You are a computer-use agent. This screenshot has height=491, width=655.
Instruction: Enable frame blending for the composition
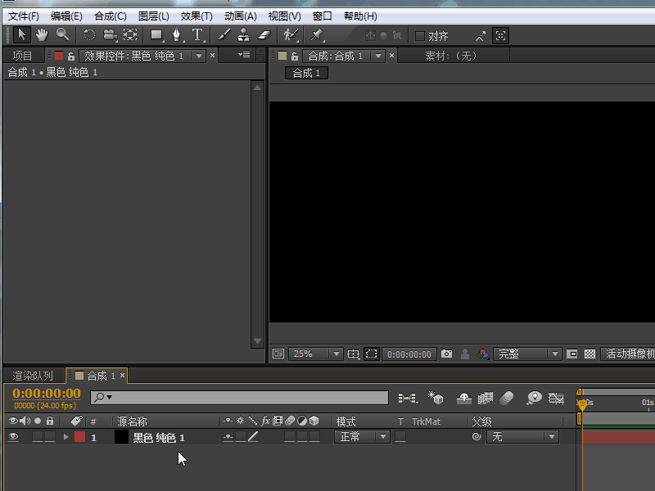[486, 399]
